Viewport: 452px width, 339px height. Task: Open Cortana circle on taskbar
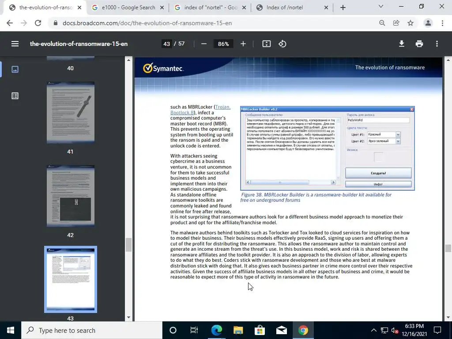(x=173, y=330)
